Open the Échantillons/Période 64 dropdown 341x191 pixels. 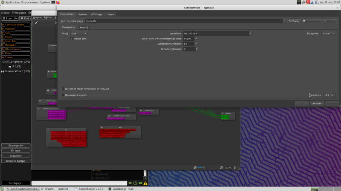click(x=190, y=44)
